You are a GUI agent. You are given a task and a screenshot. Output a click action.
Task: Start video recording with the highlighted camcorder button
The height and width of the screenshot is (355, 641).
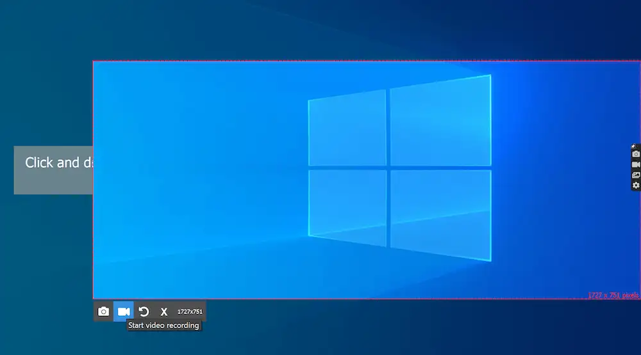point(124,312)
